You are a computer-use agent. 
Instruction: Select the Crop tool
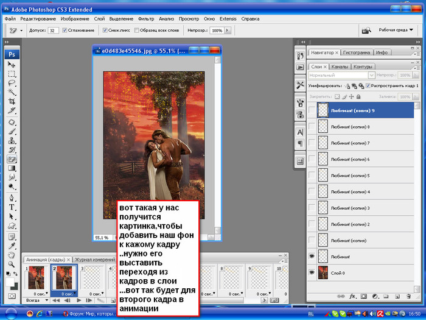(x=12, y=101)
